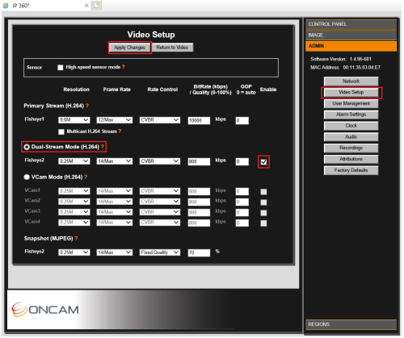This screenshot has width=404, height=338.
Task: Open help icon beside Multicast H.264 Stream
Action: click(x=120, y=131)
